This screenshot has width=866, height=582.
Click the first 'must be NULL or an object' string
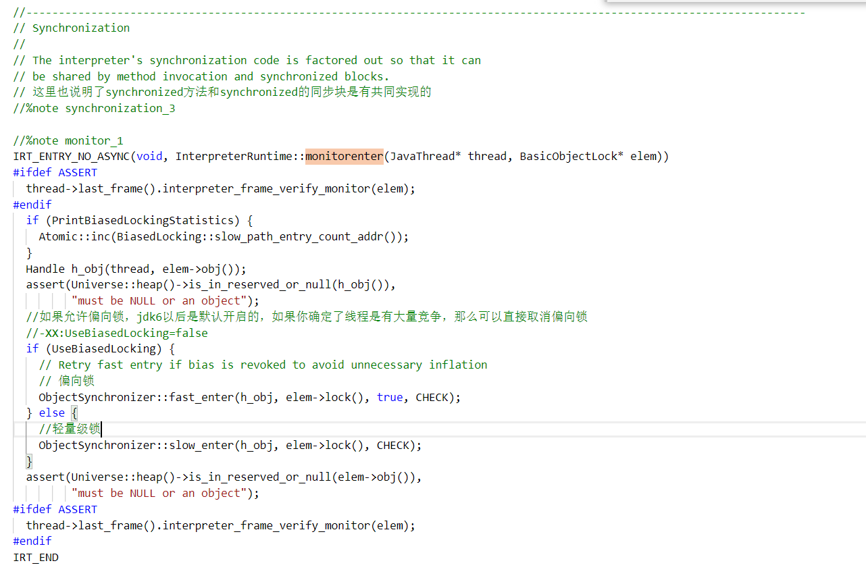159,301
